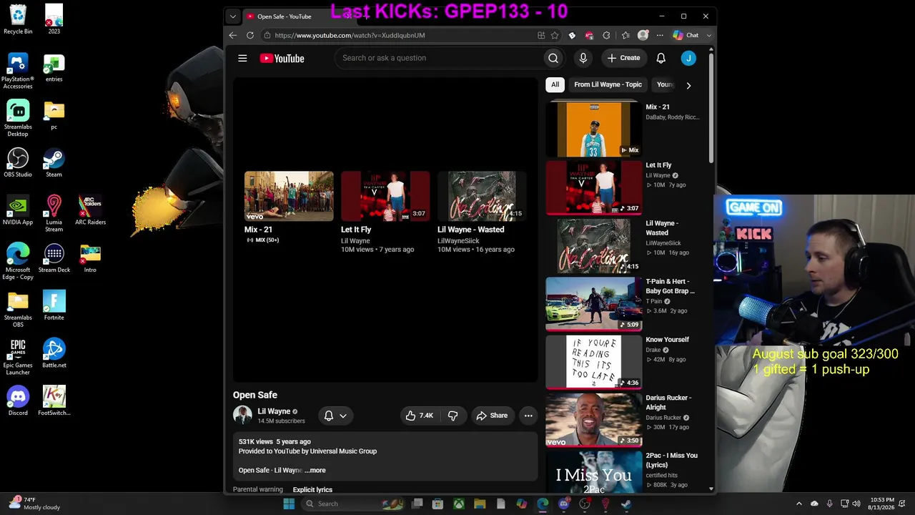Reload the YouTube page
The width and height of the screenshot is (915, 515).
pos(250,35)
